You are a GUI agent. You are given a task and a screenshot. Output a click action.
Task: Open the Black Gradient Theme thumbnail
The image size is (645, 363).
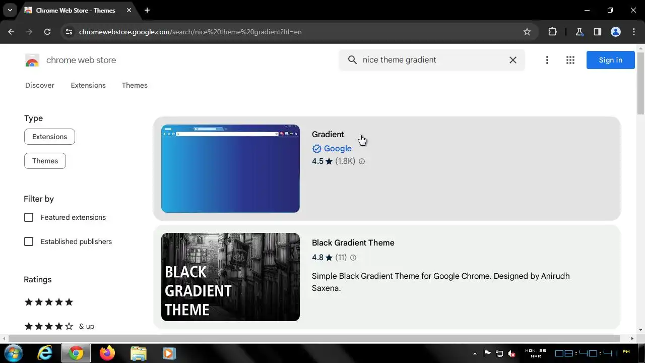pos(230,277)
